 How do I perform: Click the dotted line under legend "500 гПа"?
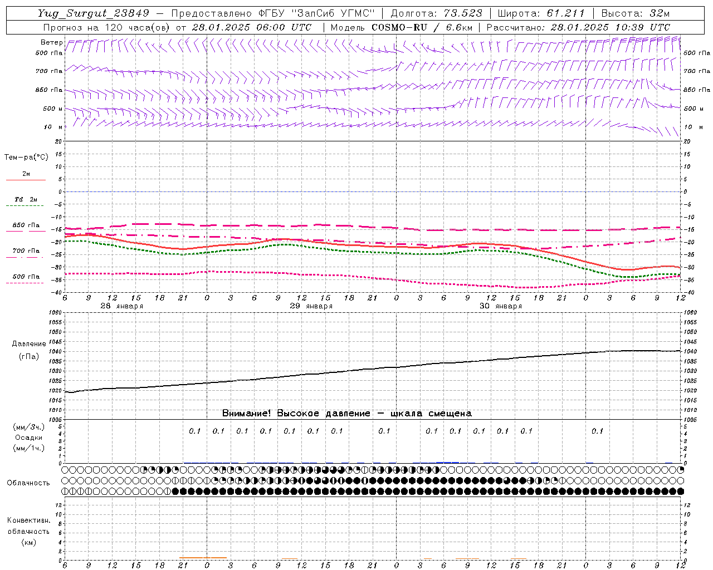pyautogui.click(x=26, y=283)
